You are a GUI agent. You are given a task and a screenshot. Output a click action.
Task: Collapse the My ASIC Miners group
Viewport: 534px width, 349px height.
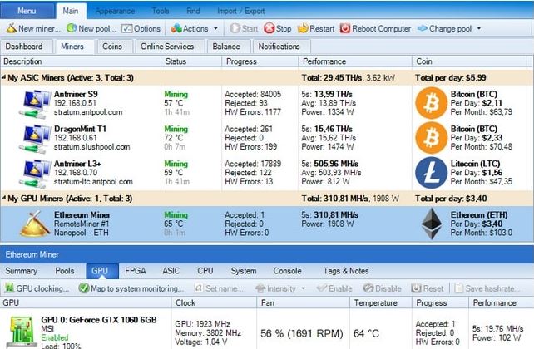click(4, 77)
